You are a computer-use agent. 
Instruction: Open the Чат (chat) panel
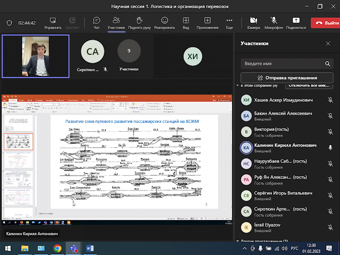click(96, 21)
